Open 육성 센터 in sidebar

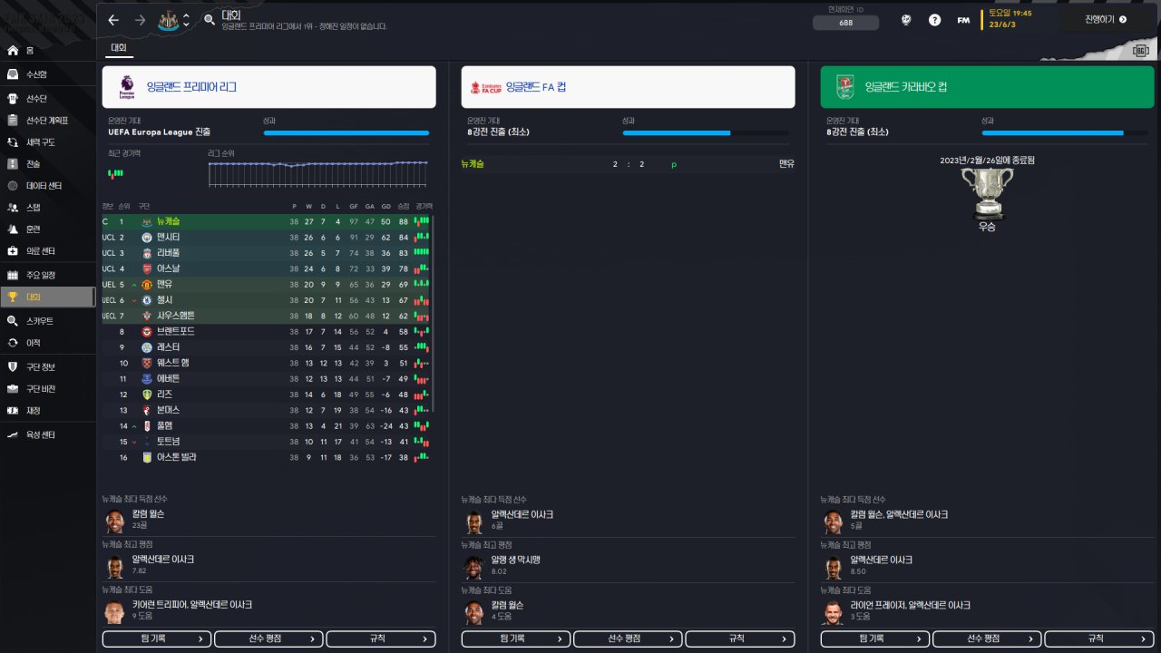47,435
